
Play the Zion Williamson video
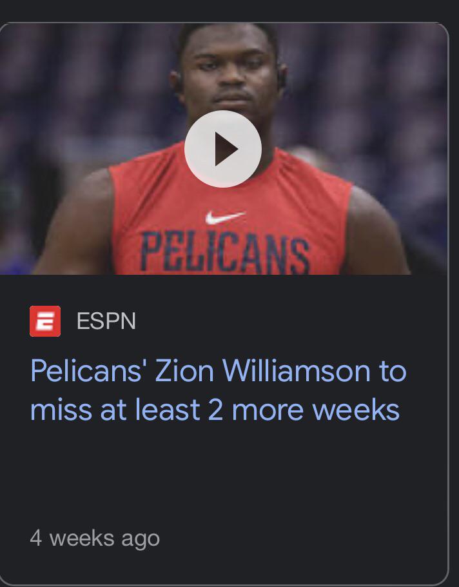[x=223, y=149]
